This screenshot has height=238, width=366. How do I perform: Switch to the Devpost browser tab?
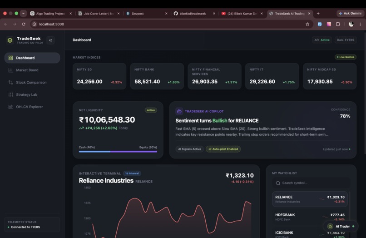[x=147, y=14]
